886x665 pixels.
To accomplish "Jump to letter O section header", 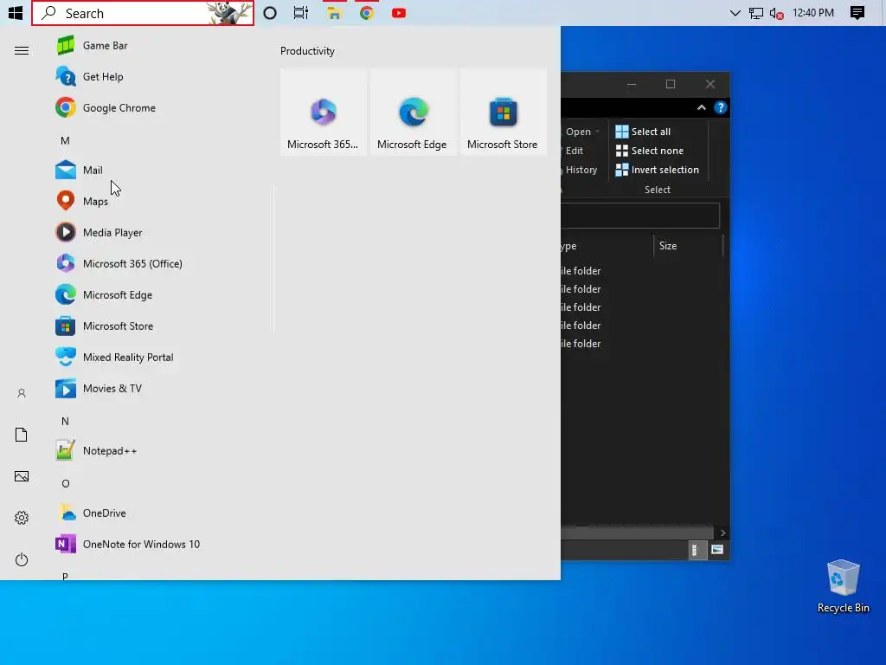I will point(65,483).
